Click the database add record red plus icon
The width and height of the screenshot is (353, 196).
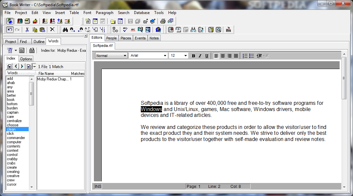(171, 30)
